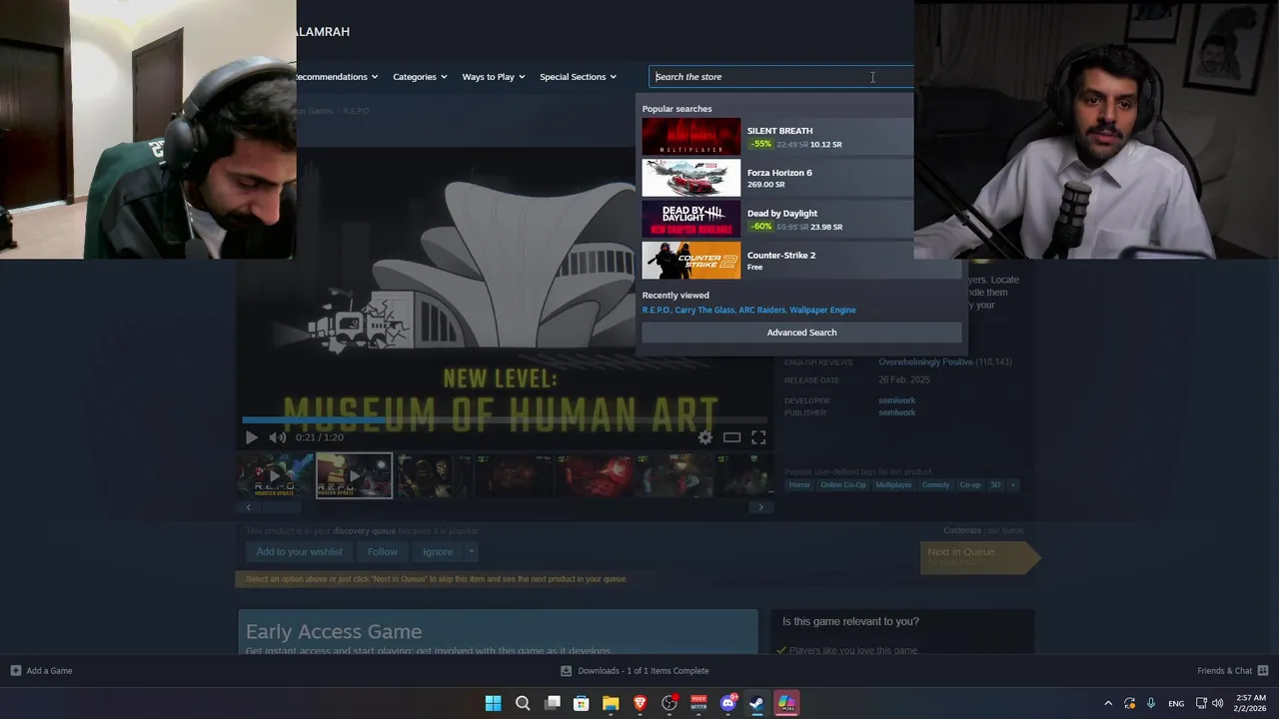Open Voicemeeter from taskbar
Viewport: 1279px width, 719px height.
click(698, 703)
